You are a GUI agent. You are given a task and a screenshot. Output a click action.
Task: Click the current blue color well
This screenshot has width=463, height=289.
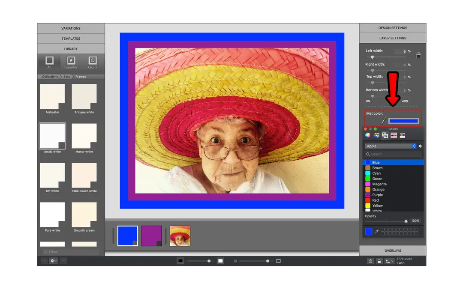click(369, 232)
